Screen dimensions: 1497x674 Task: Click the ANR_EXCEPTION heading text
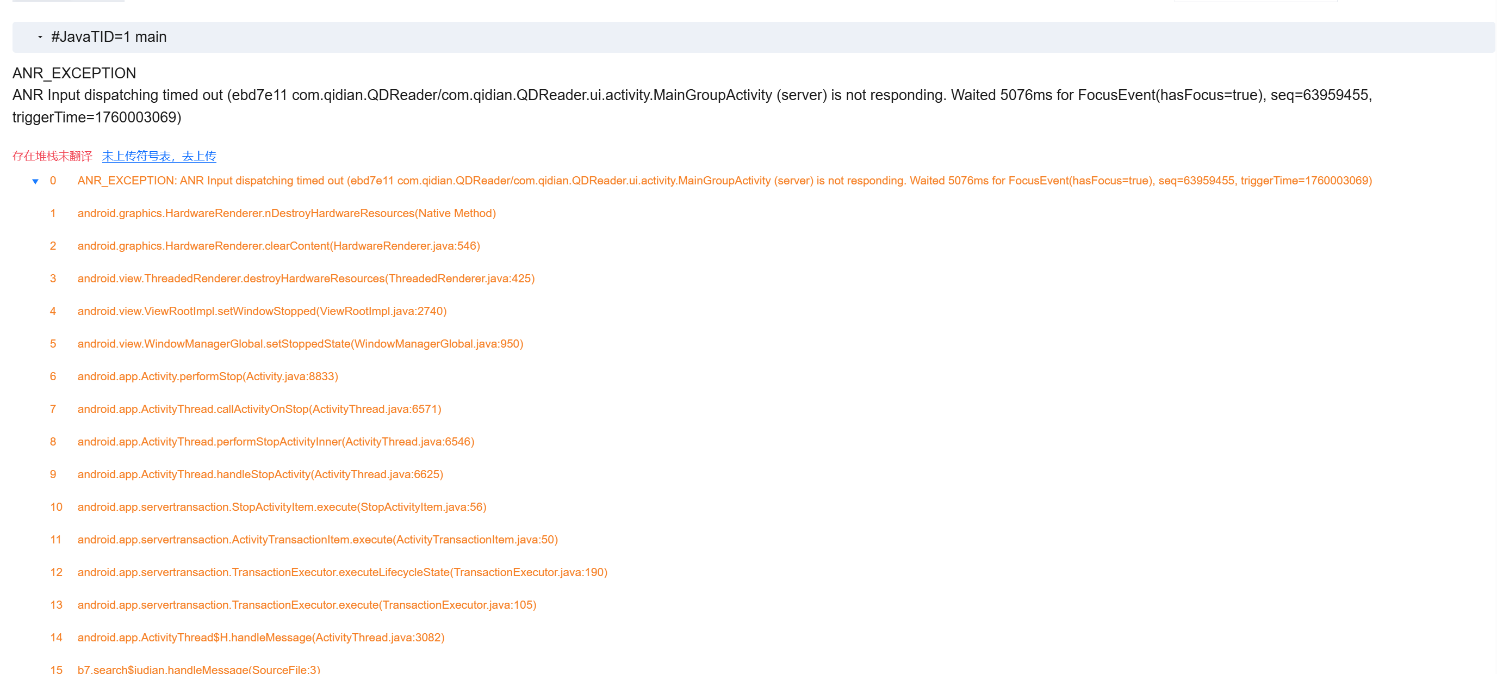point(74,73)
